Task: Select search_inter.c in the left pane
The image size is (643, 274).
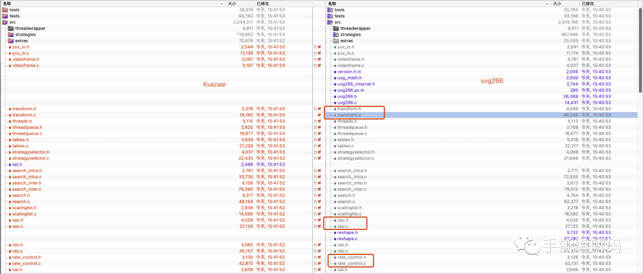Action: pos(27,189)
